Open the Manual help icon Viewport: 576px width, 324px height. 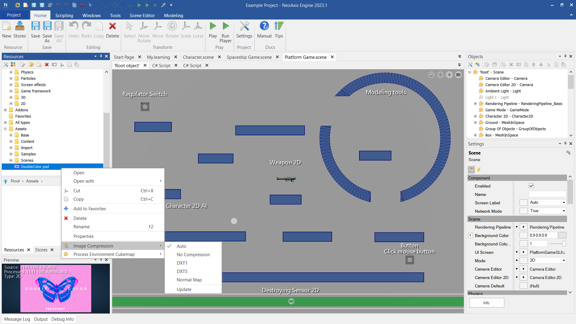pos(264,30)
